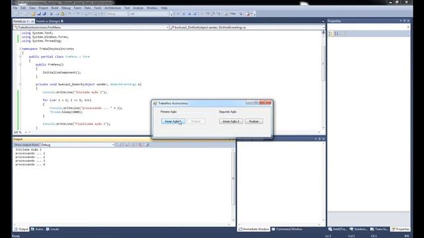The image size is (424, 238).
Task: Open the Analyze menu
Action: pyautogui.click(x=138, y=8)
